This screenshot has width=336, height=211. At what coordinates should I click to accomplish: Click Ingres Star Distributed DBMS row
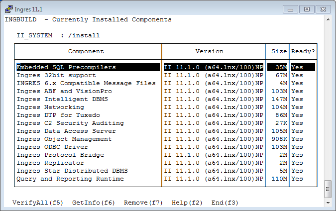coord(72,171)
